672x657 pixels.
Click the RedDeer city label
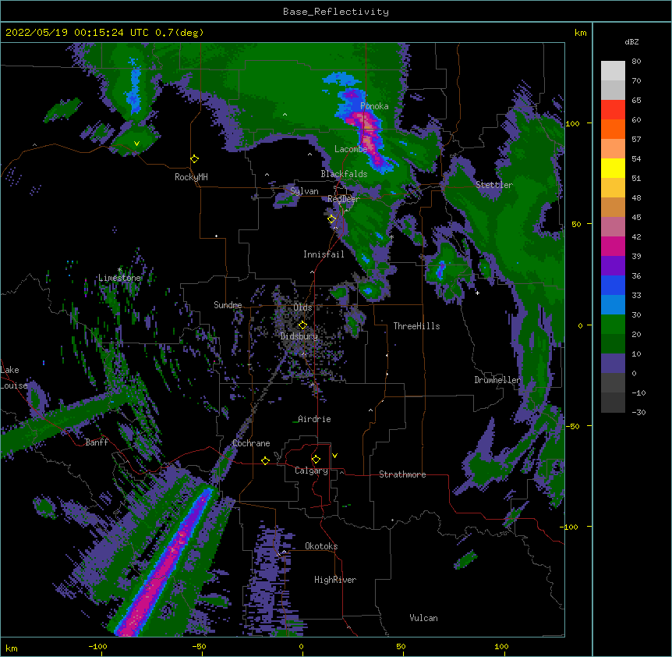[344, 198]
